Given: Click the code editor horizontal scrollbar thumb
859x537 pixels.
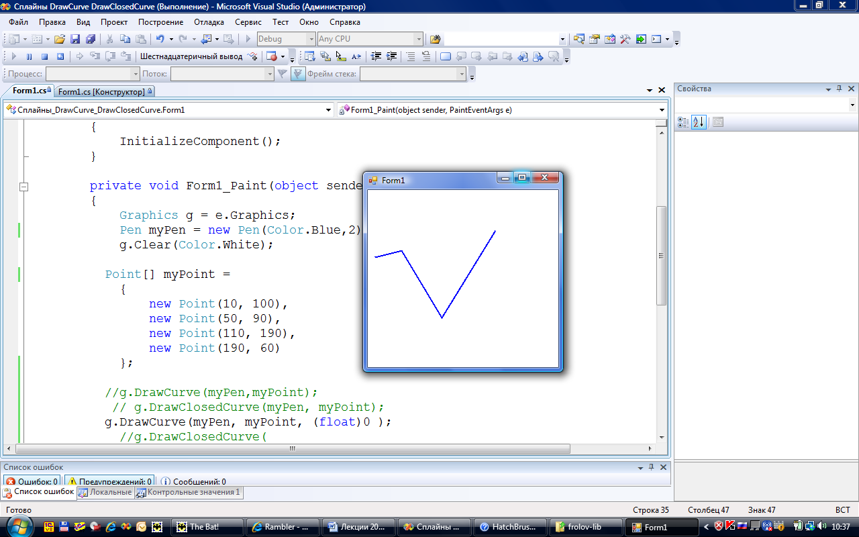Looking at the screenshot, I should coord(293,448).
